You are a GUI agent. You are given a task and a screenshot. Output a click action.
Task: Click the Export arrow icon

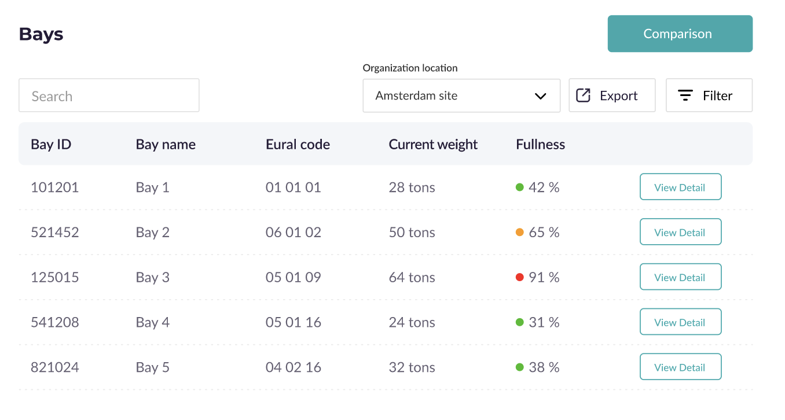(x=583, y=95)
